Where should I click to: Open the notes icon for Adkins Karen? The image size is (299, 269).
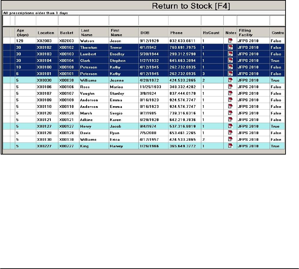[230, 120]
